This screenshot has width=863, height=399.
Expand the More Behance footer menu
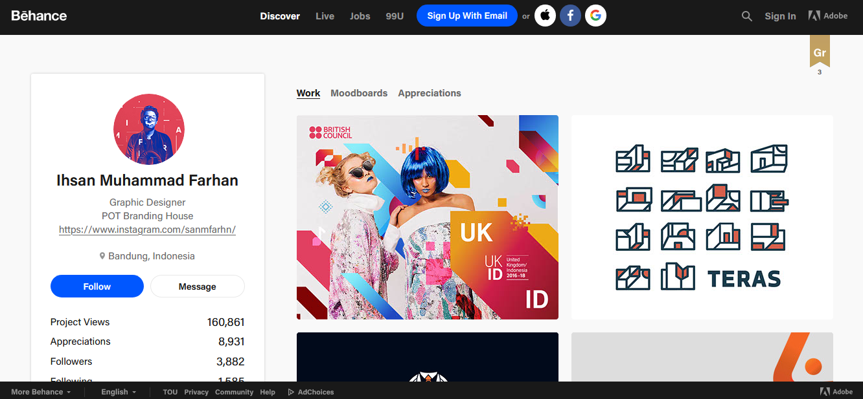point(41,392)
